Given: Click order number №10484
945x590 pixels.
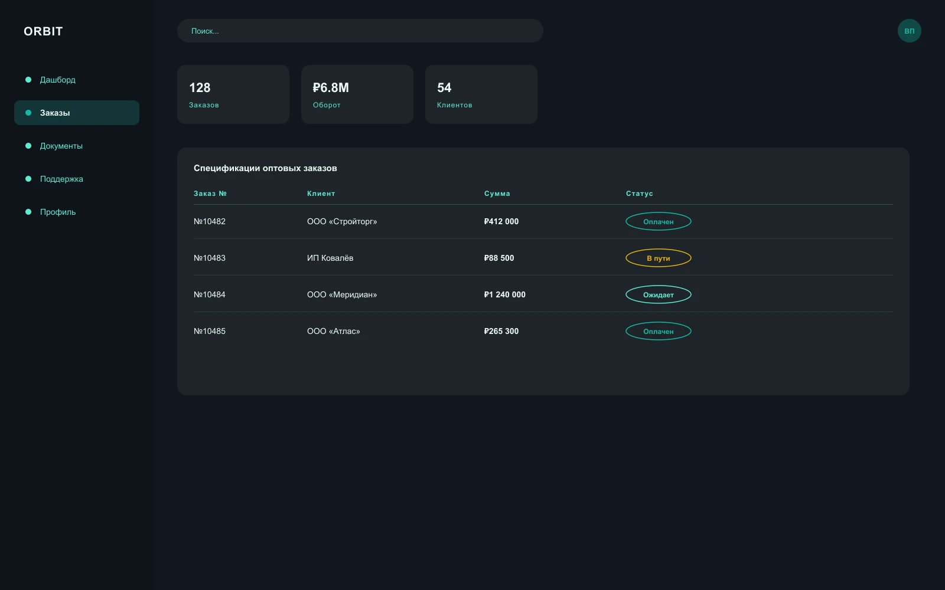Looking at the screenshot, I should coord(210,294).
